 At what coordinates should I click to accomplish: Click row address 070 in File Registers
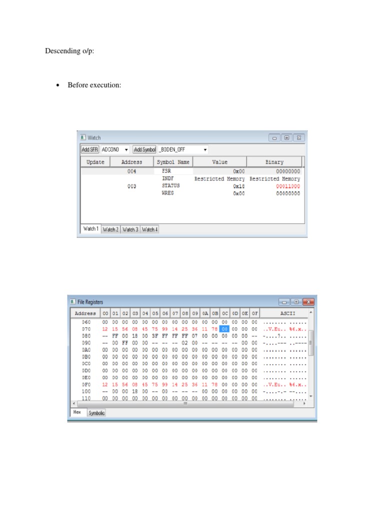pyautogui.click(x=86, y=329)
